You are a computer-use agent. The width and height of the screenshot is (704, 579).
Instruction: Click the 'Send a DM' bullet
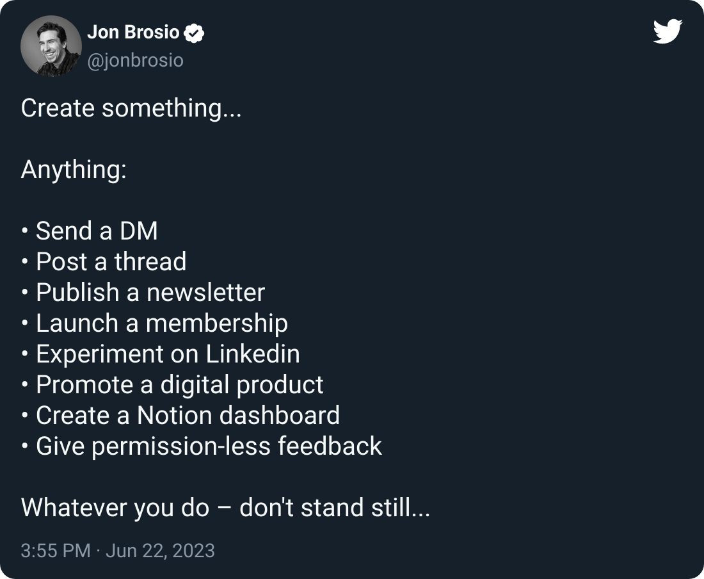click(90, 231)
